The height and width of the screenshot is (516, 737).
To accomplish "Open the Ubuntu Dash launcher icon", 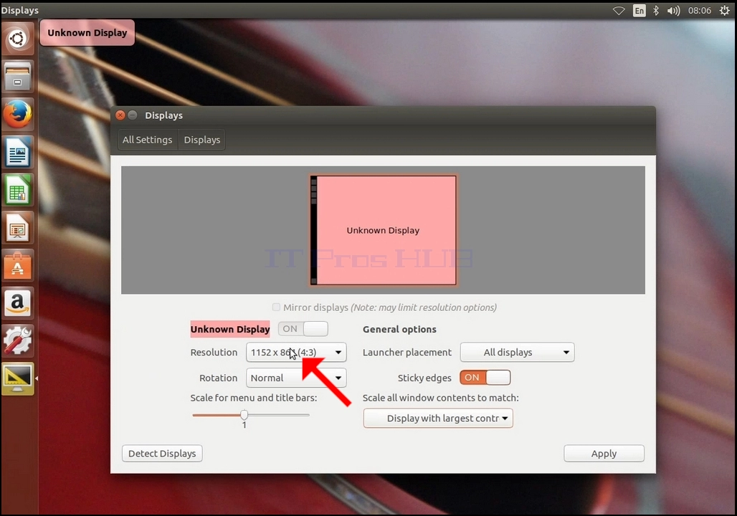I will 17,39.
